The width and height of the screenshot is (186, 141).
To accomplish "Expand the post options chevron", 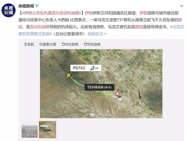I will (181, 6).
